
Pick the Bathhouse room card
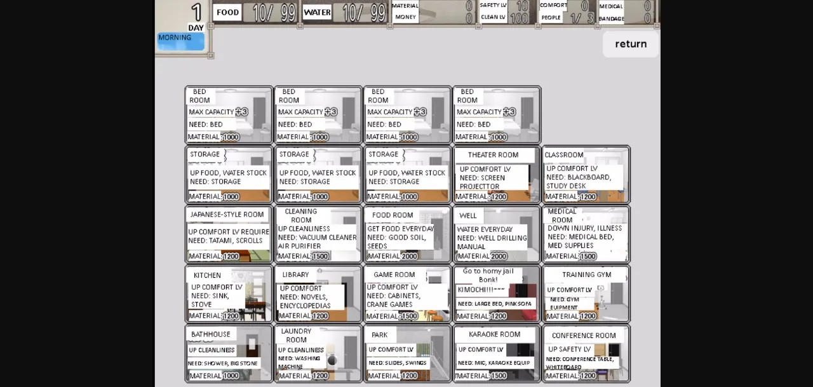pyautogui.click(x=229, y=354)
